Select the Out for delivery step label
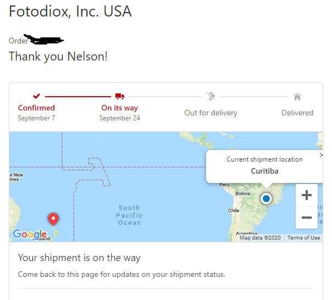Screen dimensions: 332x300 coord(211,113)
